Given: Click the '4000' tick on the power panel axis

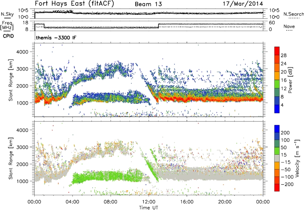Looking at the screenshot, I should tap(22, 52).
